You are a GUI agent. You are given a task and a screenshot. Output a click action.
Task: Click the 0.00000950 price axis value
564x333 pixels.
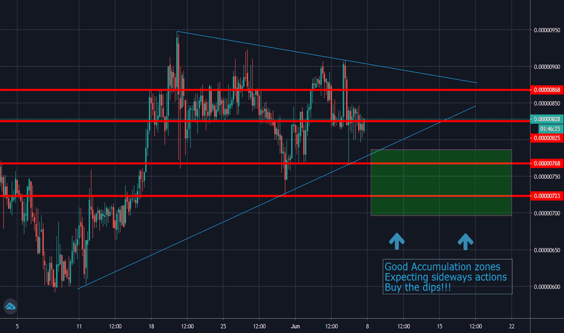point(546,30)
